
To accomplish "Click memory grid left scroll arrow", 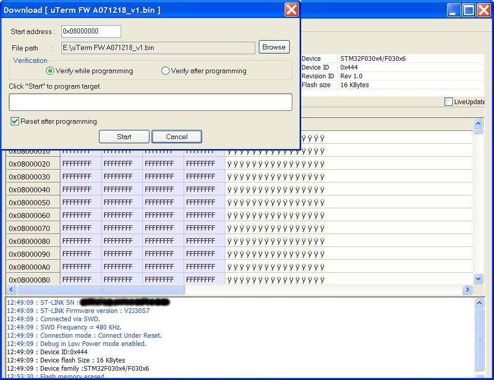I will [x=11, y=290].
